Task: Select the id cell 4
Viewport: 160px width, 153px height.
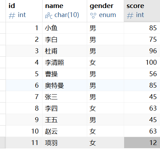Action: click(x=24, y=62)
